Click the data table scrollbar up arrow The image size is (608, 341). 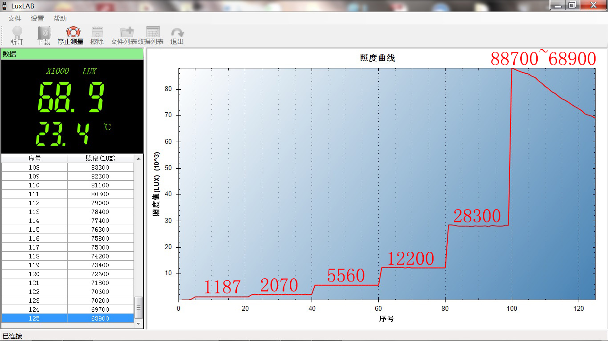tap(139, 159)
